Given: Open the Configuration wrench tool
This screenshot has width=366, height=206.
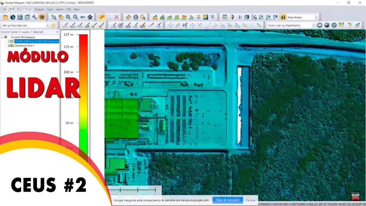Looking at the screenshot, I should pos(35,17).
